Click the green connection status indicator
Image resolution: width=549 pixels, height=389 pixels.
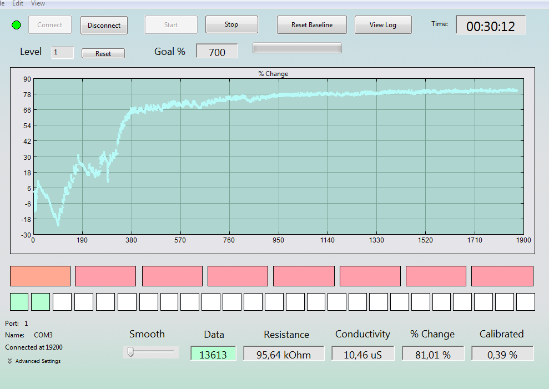pos(17,25)
